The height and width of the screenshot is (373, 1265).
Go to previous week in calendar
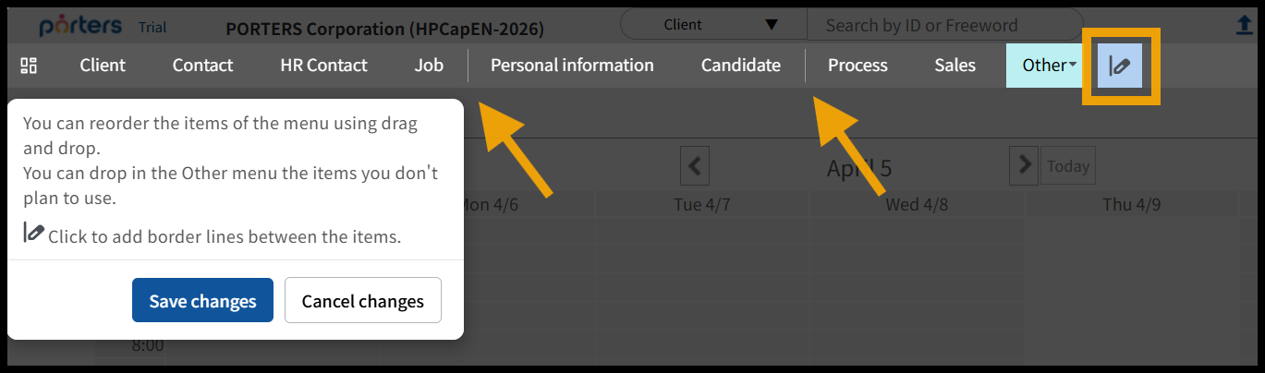[694, 167]
